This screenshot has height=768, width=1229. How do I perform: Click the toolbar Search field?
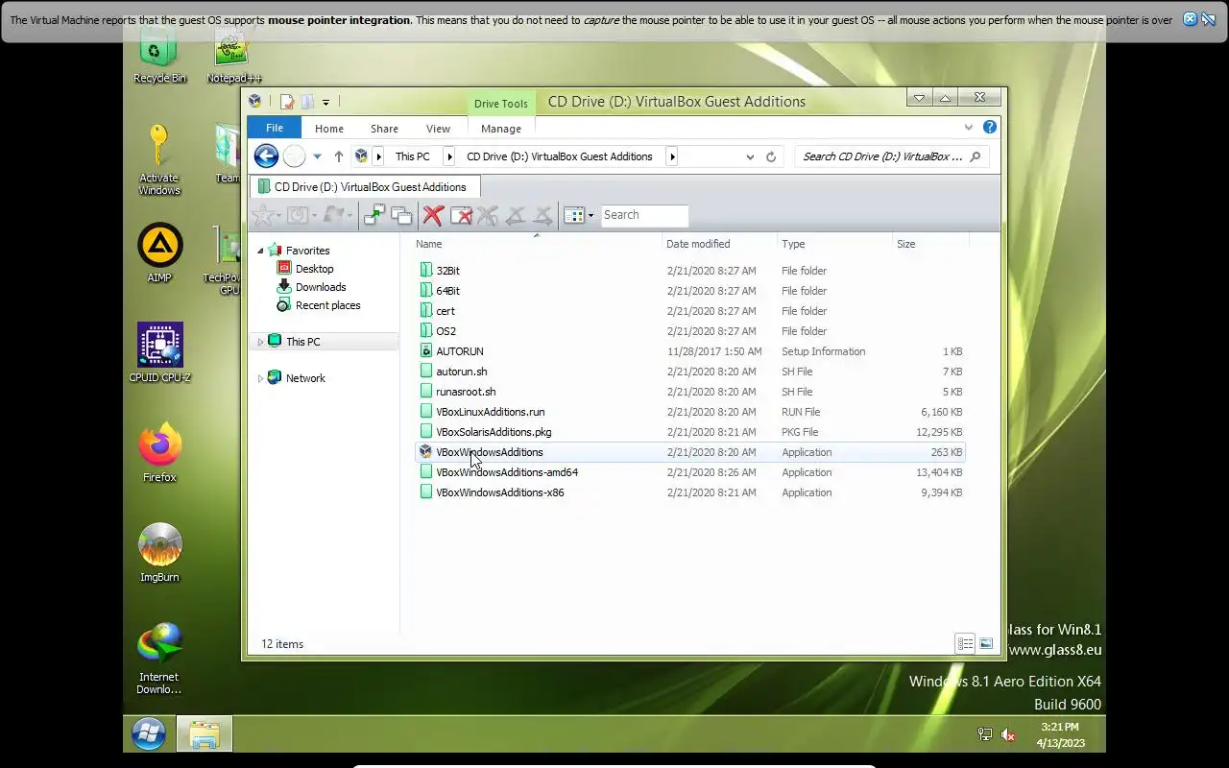pyautogui.click(x=644, y=215)
